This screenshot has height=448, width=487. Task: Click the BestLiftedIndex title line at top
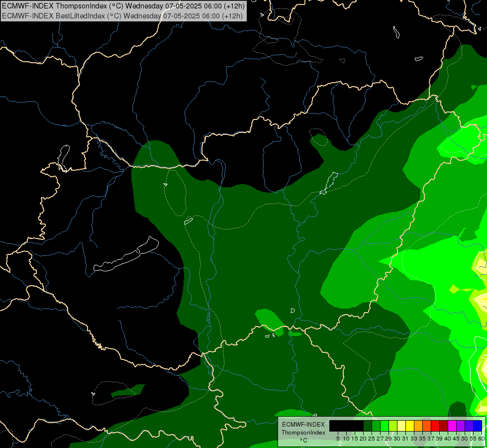pos(122,16)
